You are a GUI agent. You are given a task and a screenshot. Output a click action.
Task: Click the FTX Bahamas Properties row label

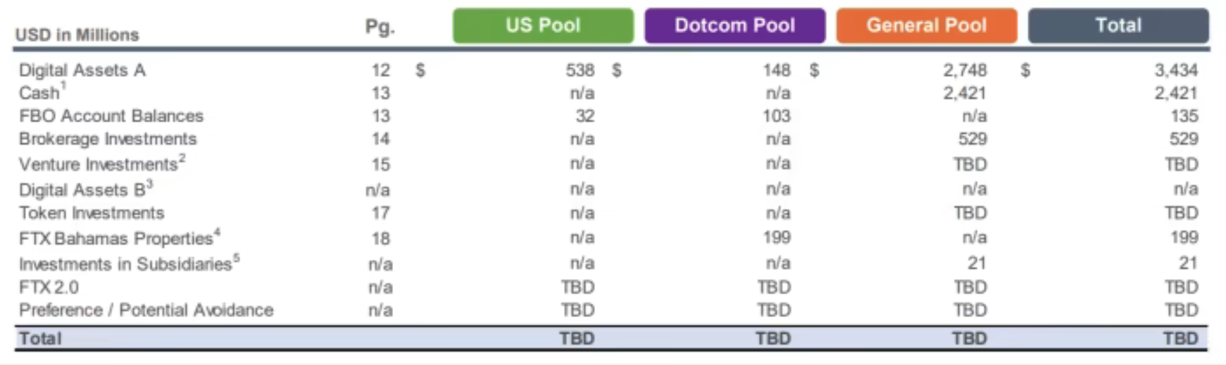pos(116,238)
